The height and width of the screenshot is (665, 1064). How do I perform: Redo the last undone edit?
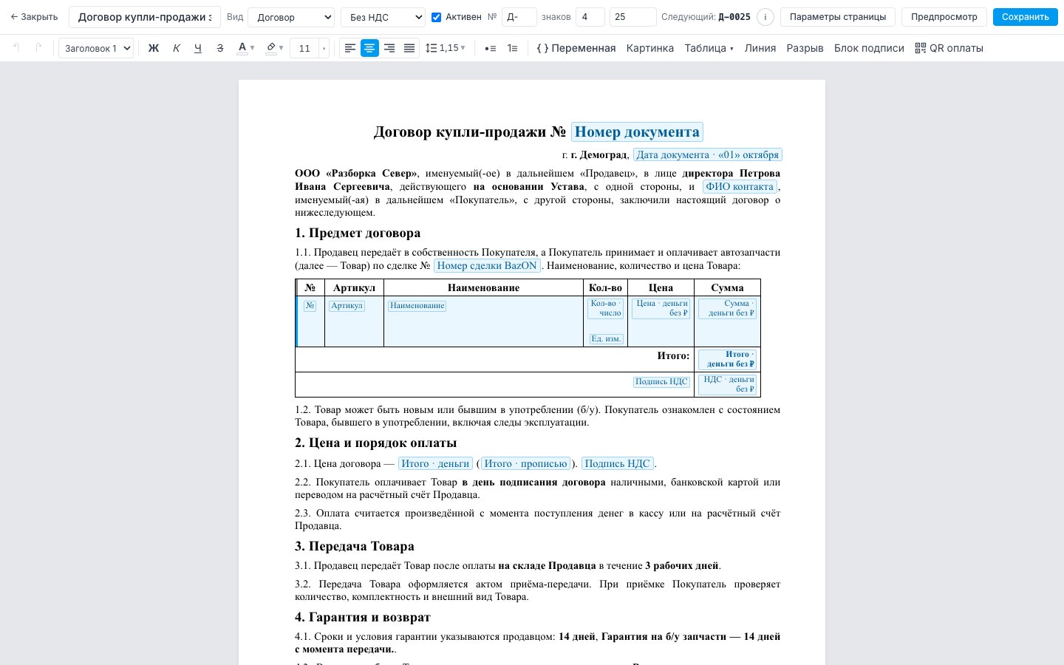click(38, 48)
